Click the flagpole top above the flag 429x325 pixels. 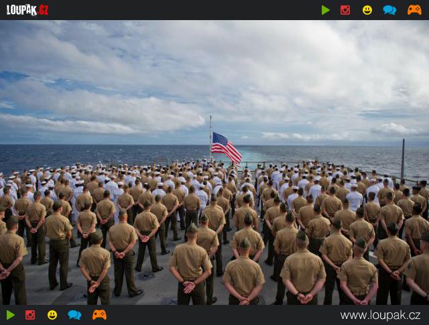(210, 123)
